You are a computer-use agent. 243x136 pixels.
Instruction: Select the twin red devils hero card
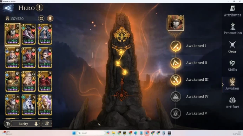(x=45, y=81)
